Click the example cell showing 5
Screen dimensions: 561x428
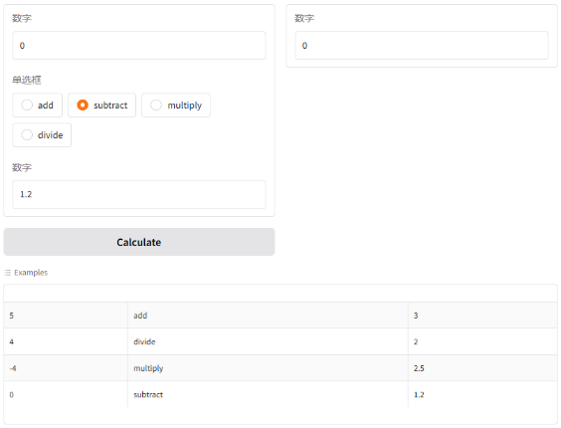66,316
